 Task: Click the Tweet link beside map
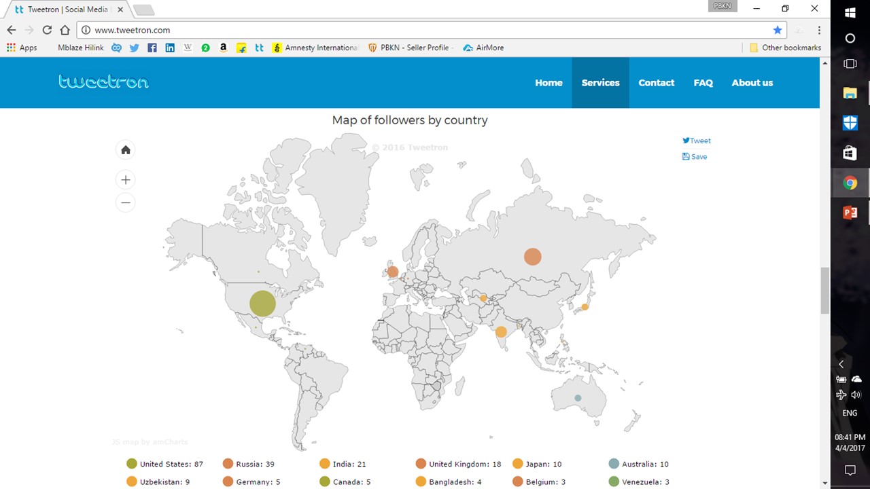pyautogui.click(x=697, y=141)
